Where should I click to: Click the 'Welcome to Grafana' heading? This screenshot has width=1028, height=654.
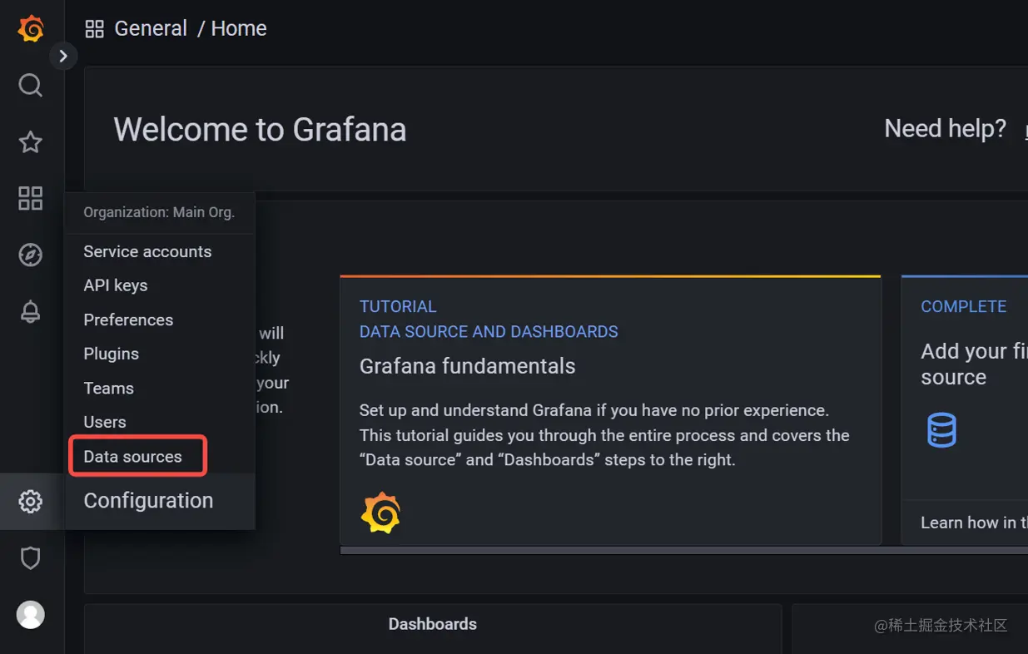[x=260, y=130]
